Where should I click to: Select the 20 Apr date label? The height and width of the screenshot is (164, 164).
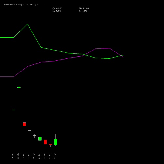(34, 156)
